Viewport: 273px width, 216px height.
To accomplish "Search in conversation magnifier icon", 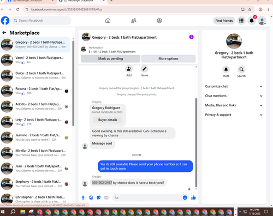I will [241, 69].
